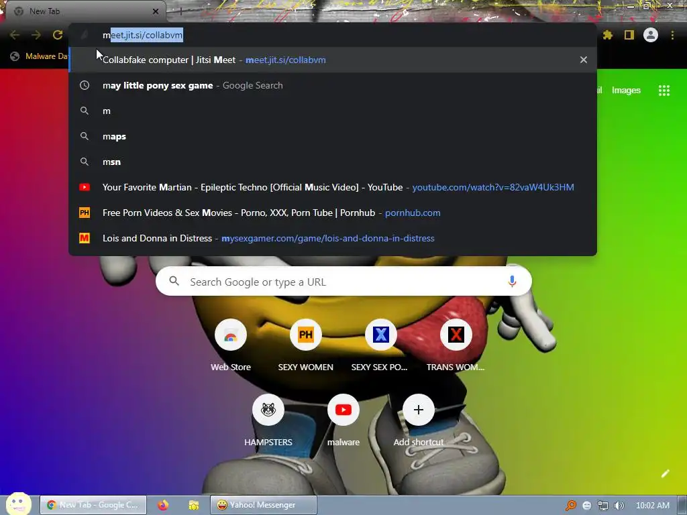Open the Start menu smiley orb
Image resolution: width=687 pixels, height=515 pixels.
[x=18, y=504]
